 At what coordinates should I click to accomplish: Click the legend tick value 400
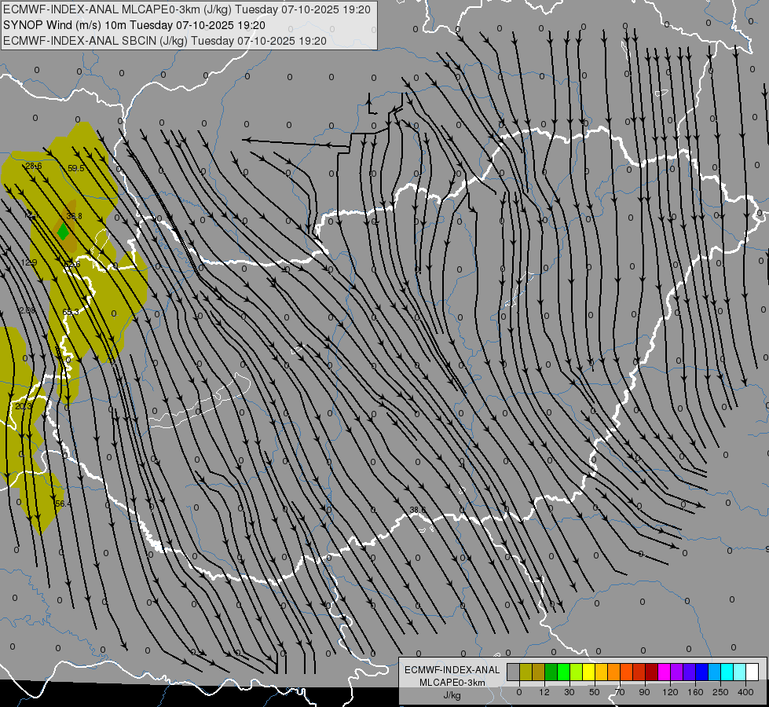click(745, 692)
